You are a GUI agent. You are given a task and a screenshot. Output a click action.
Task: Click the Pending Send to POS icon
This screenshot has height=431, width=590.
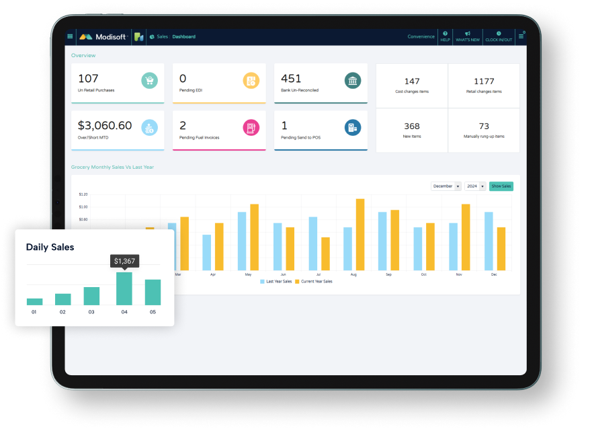coord(352,127)
